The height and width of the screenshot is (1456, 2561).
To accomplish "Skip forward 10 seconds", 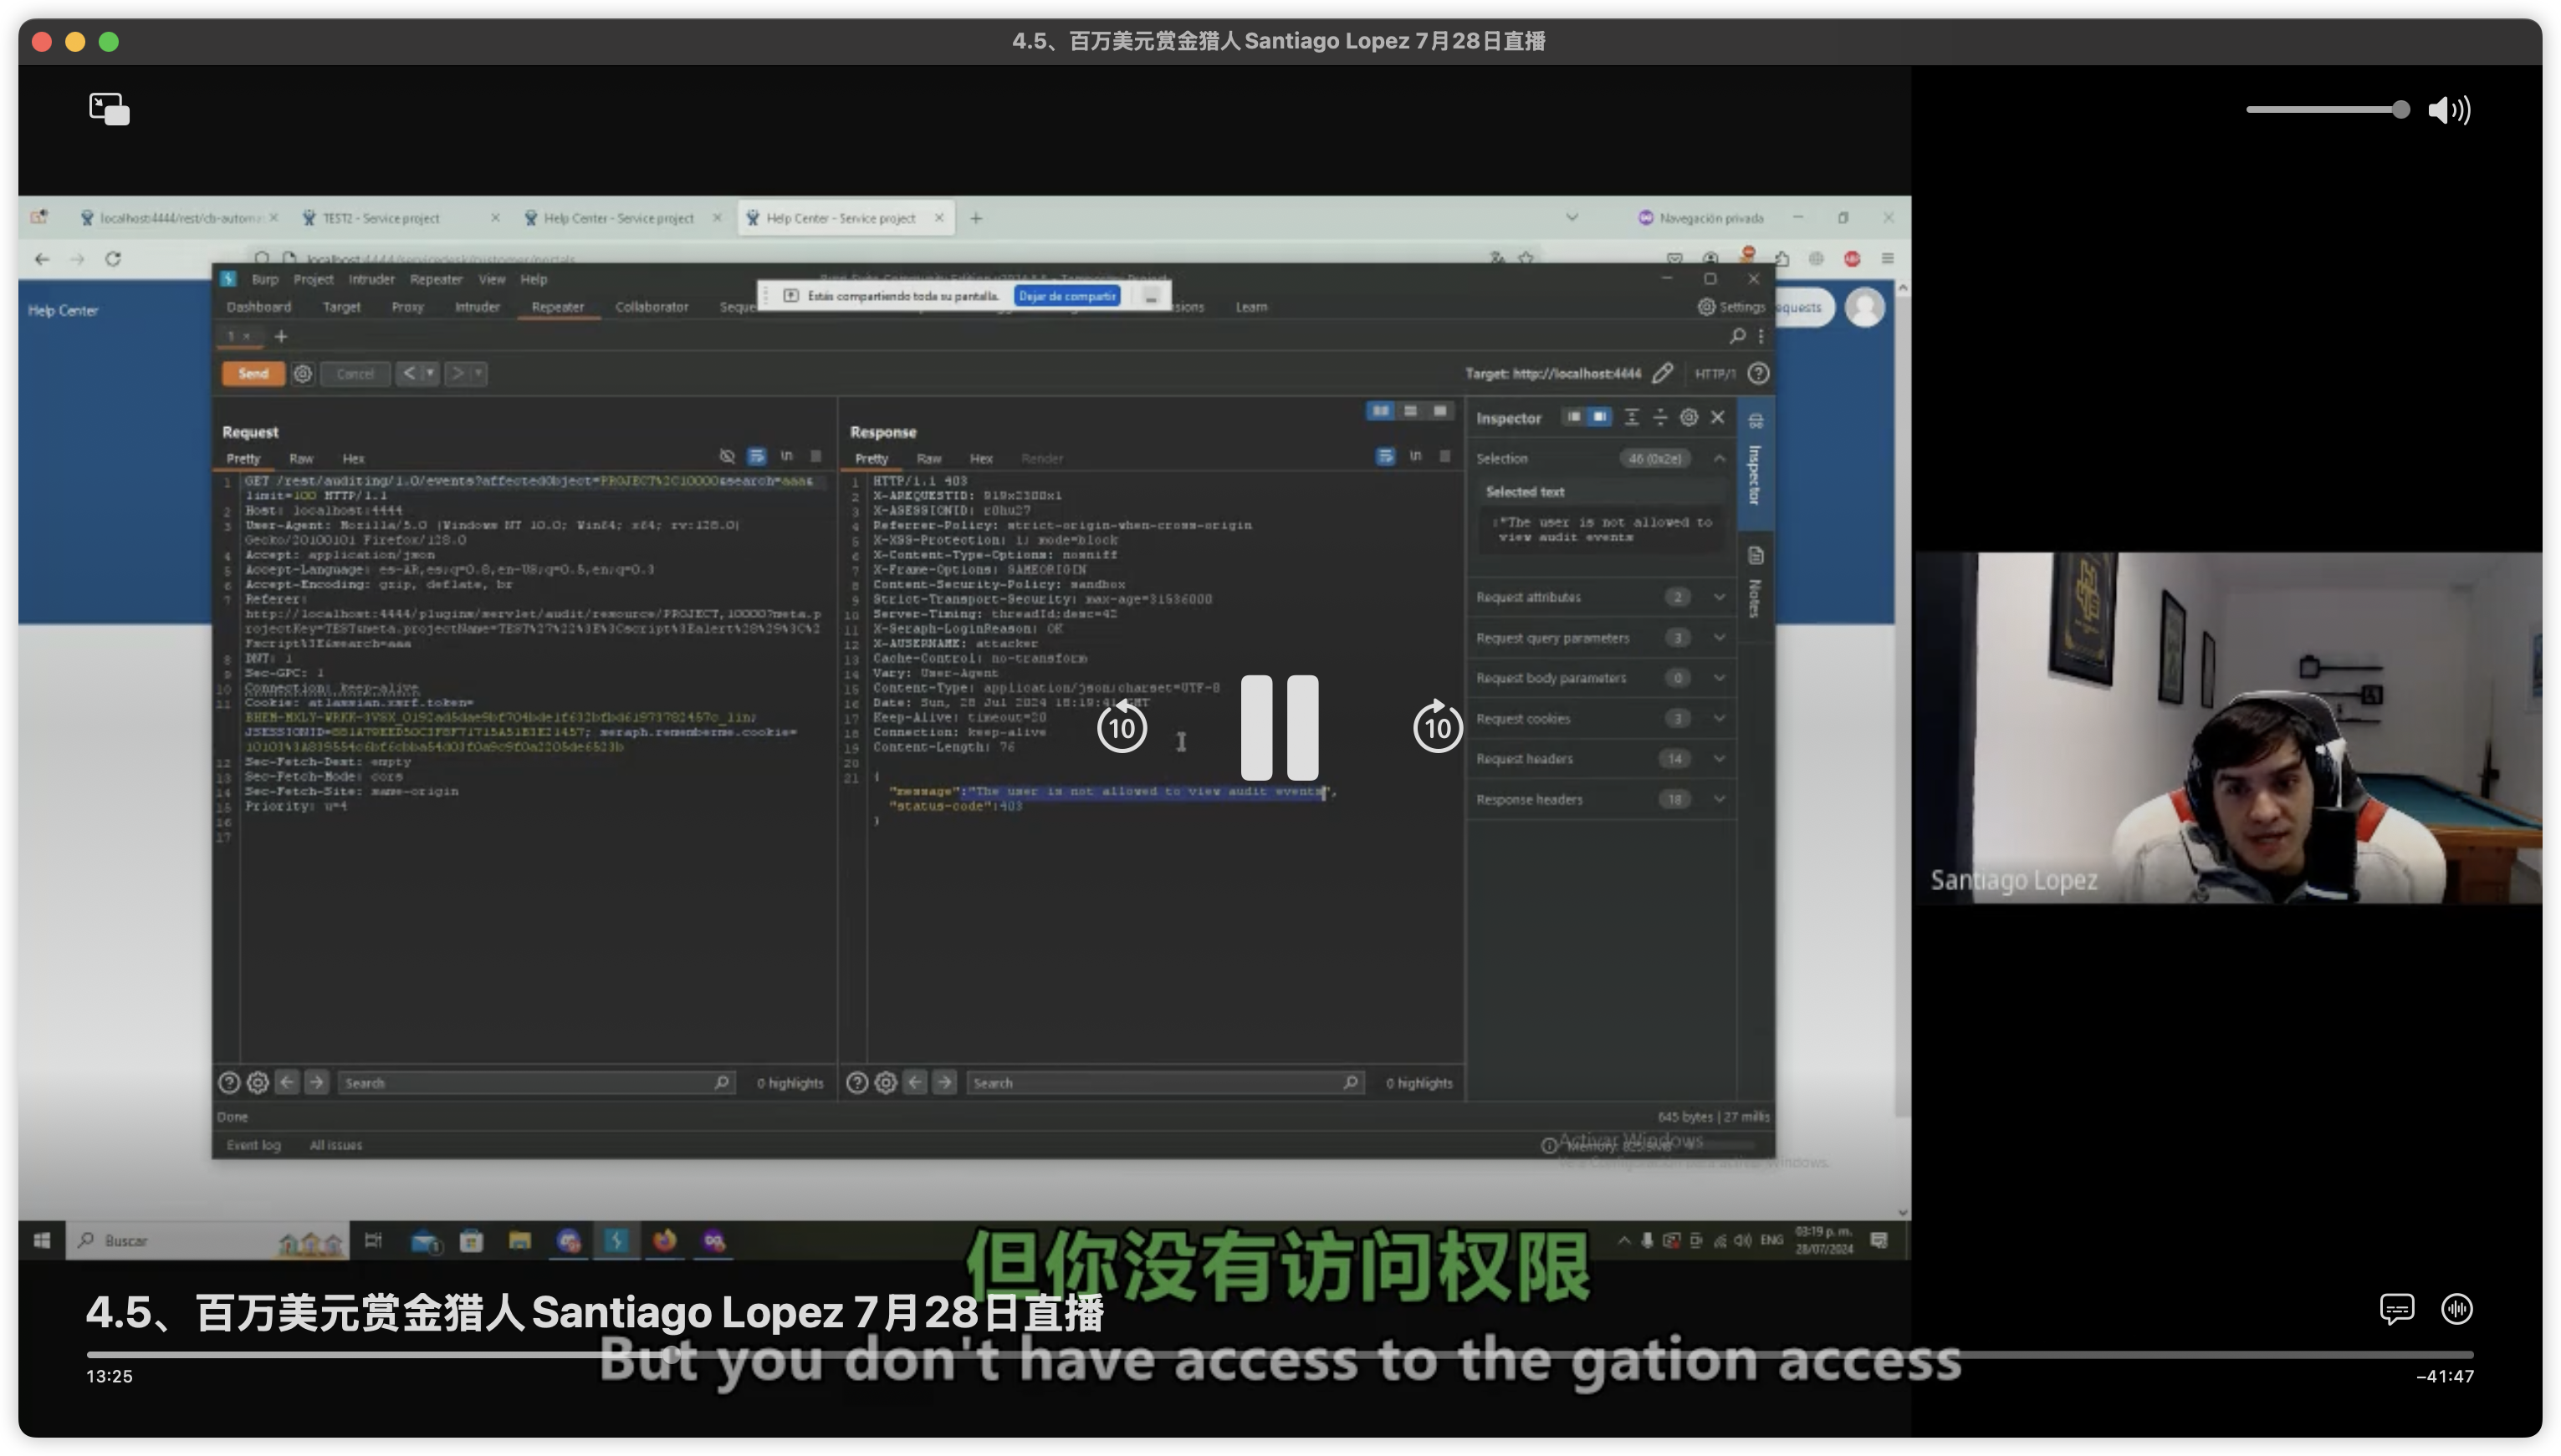I will [x=1438, y=727].
